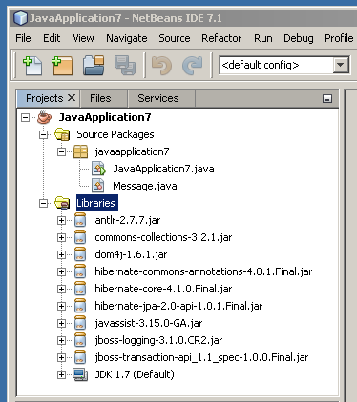Open the File menu
357x402 pixels.
click(23, 38)
